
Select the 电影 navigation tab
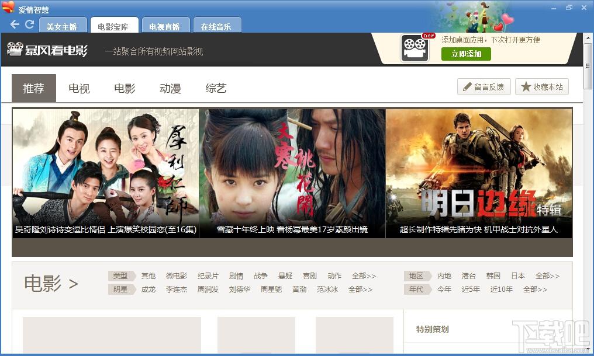tap(125, 88)
